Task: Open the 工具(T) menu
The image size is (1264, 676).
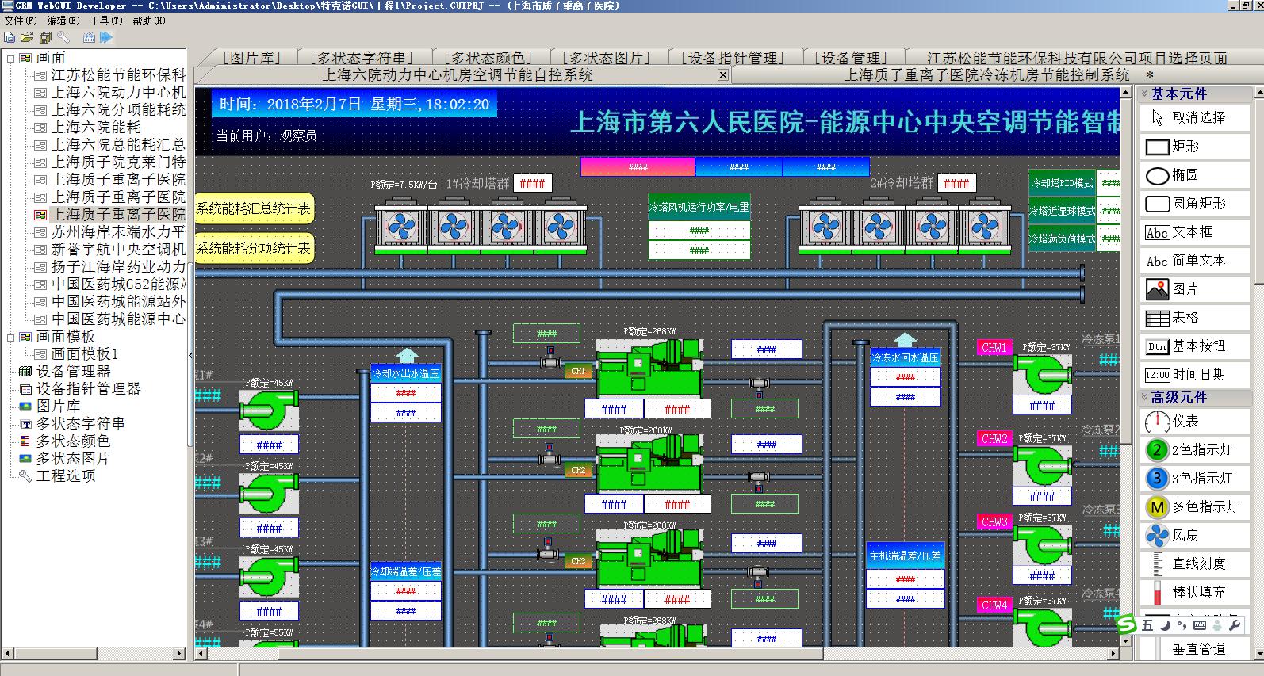Action: tap(105, 21)
